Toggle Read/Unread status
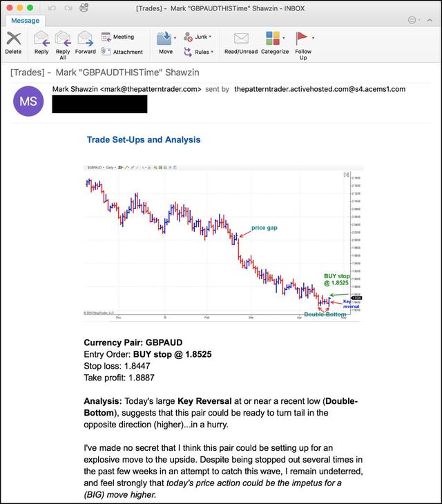Image resolution: width=442 pixels, height=504 pixels. (241, 41)
